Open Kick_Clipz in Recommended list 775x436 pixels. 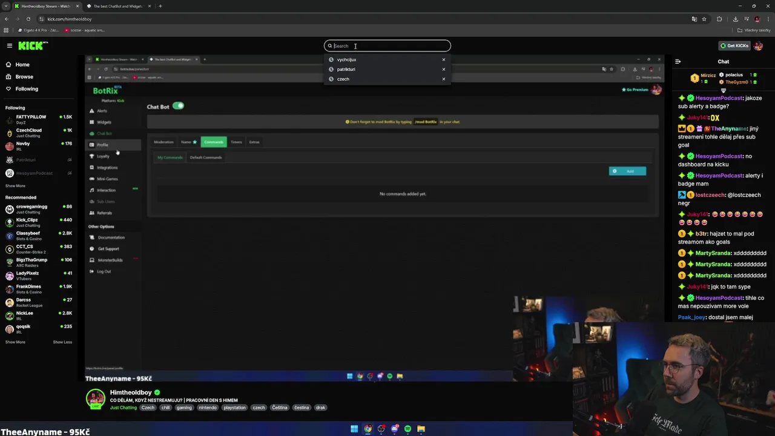(39, 222)
